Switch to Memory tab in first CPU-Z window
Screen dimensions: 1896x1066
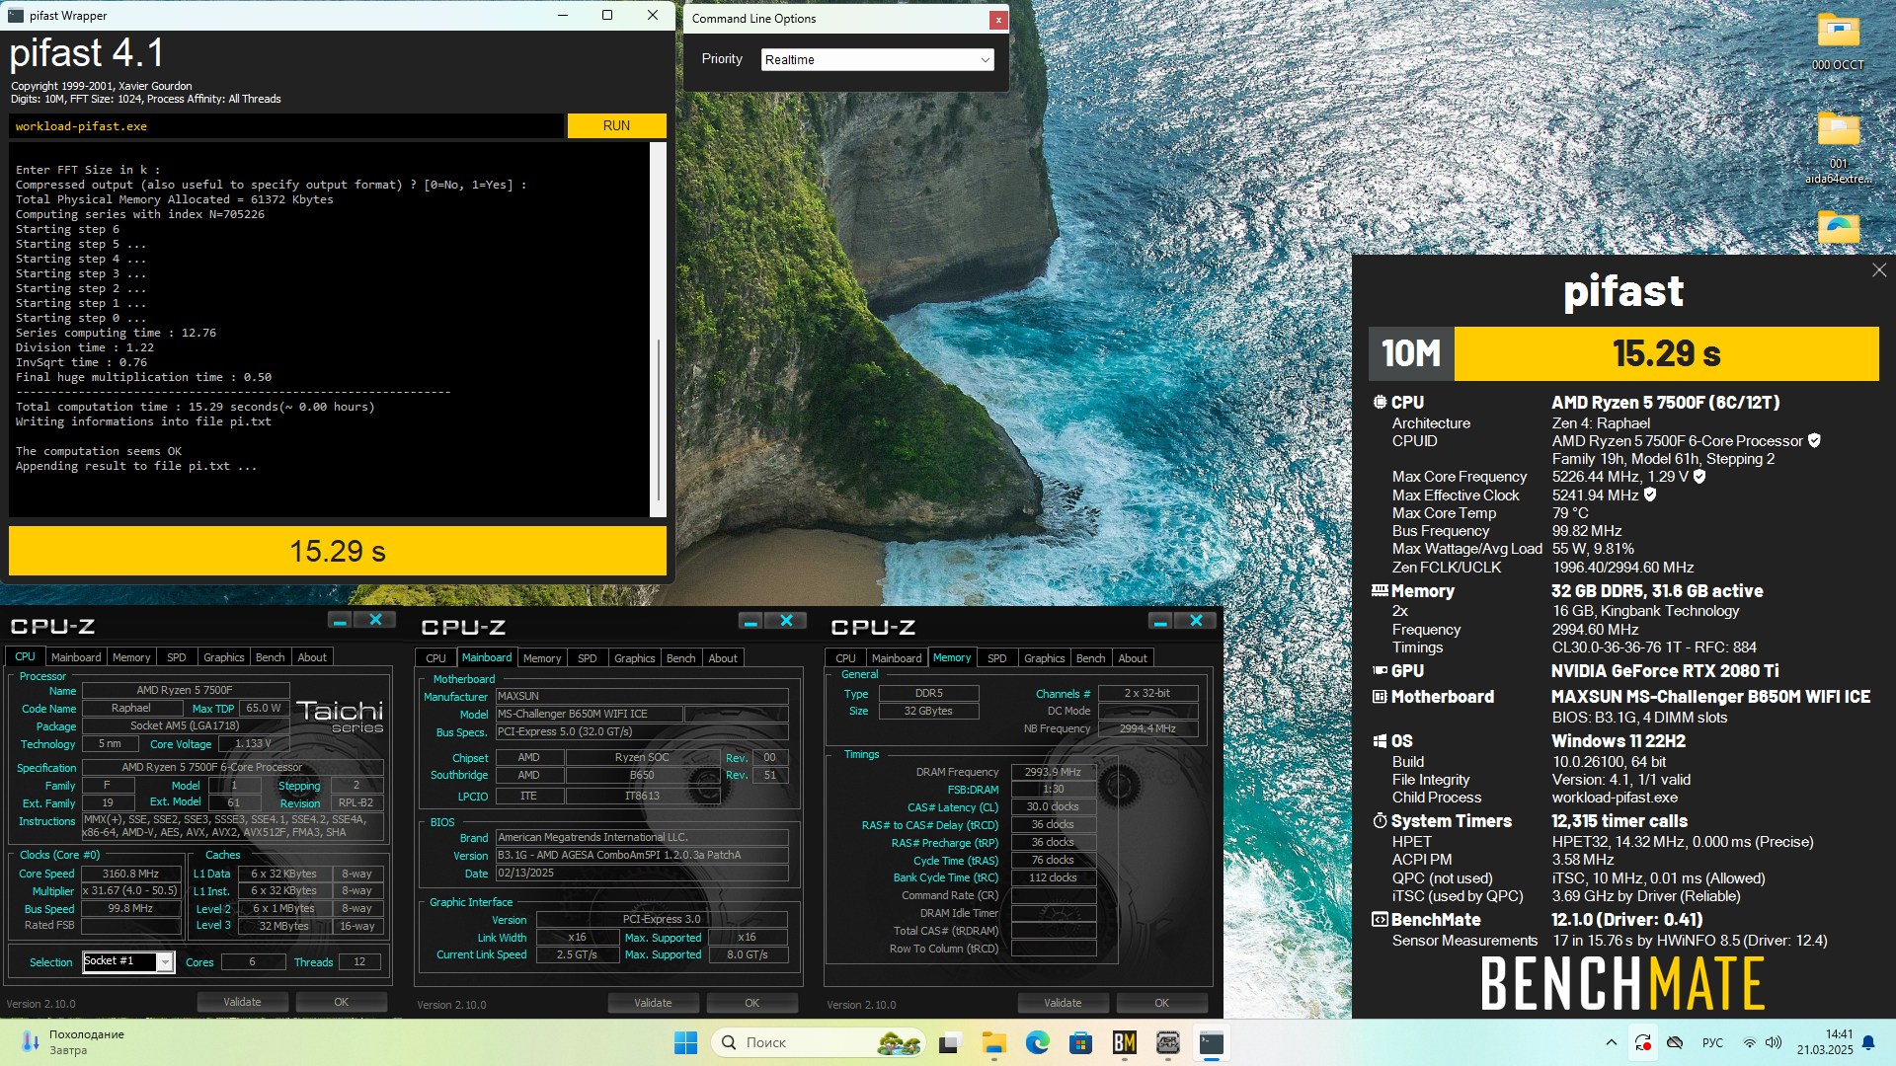[131, 657]
